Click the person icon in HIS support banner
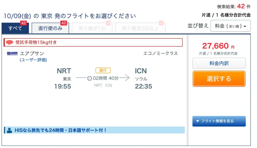 (x=9, y=130)
